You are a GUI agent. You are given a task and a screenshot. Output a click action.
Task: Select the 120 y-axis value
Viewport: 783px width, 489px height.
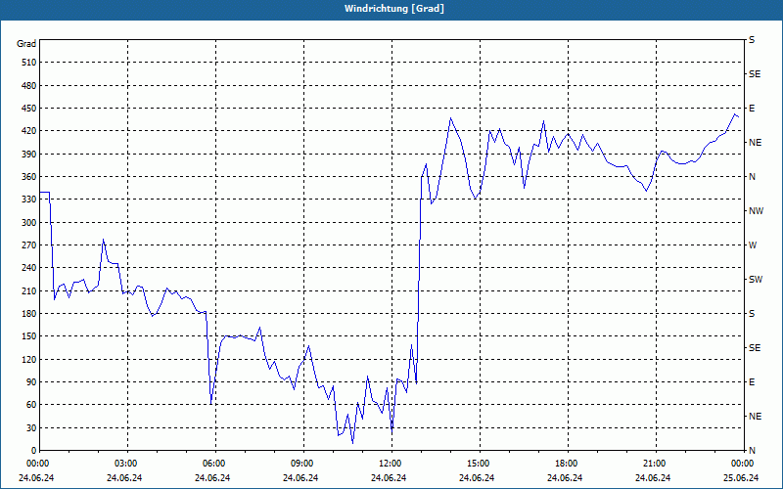pos(29,359)
